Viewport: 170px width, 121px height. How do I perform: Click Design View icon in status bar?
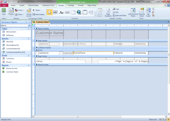pyautogui.click(x=168, y=119)
